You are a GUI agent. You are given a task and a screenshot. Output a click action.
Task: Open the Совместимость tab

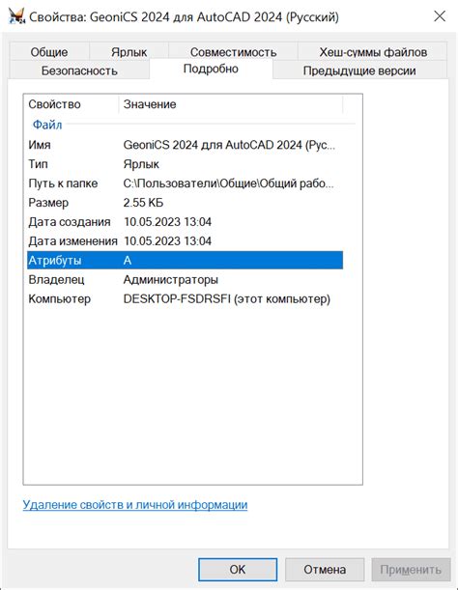pos(233,51)
